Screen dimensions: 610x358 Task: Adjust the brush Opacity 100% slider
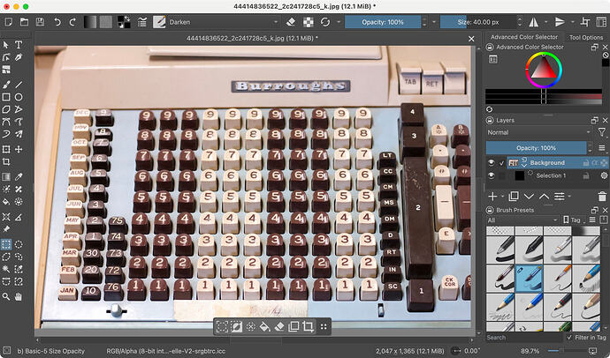click(383, 22)
